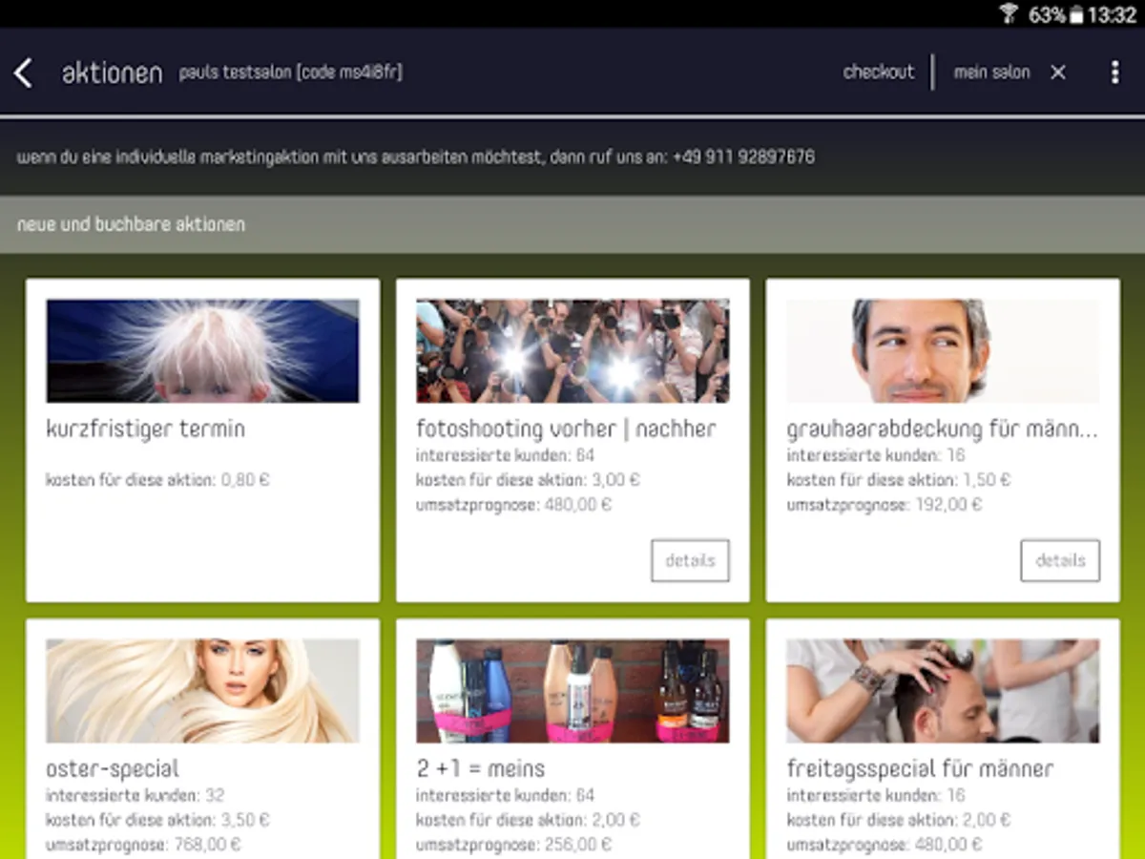This screenshot has height=859, width=1145.
Task: Tap umsatzprognose 480,00 € on freitagsspecial card
Action: [884, 845]
